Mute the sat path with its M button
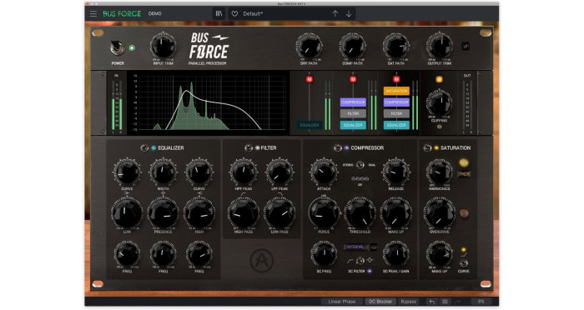The image size is (584, 310). (x=396, y=79)
